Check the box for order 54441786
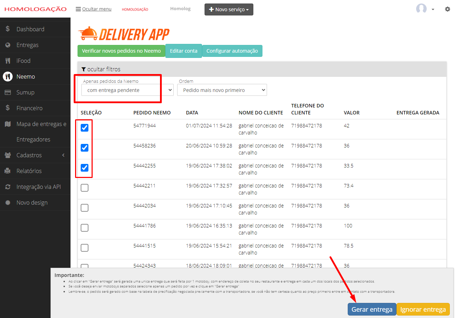 85,228
